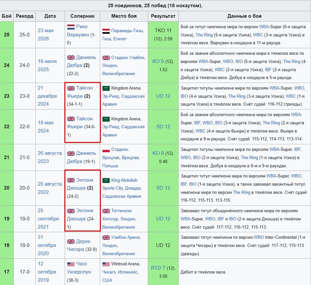311x285 pixels.
Task: Click the UK flag beside Дерек Чисора
Action: tap(71, 241)
